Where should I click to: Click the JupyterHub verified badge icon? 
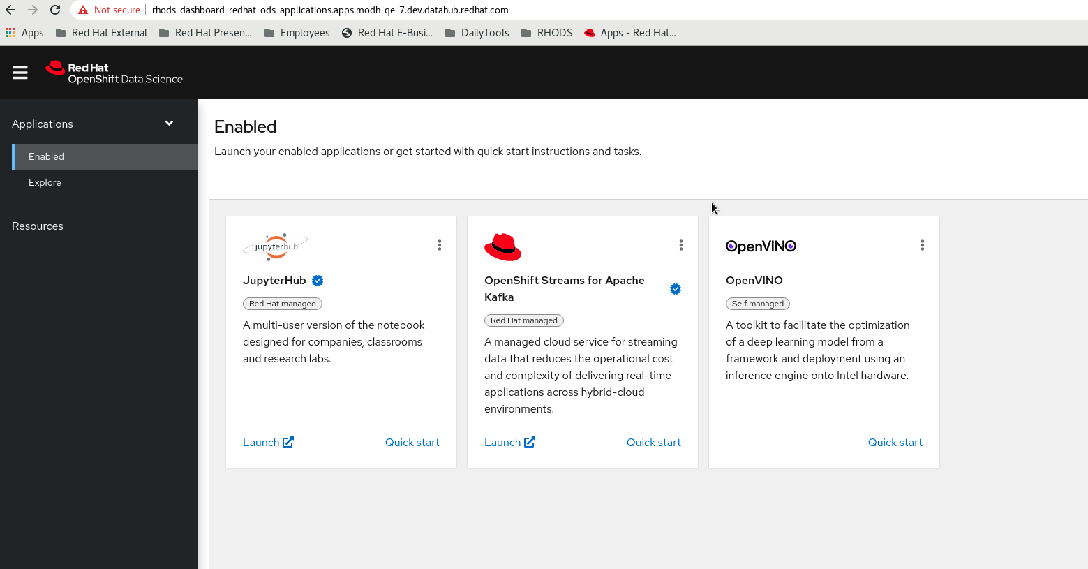pos(318,281)
